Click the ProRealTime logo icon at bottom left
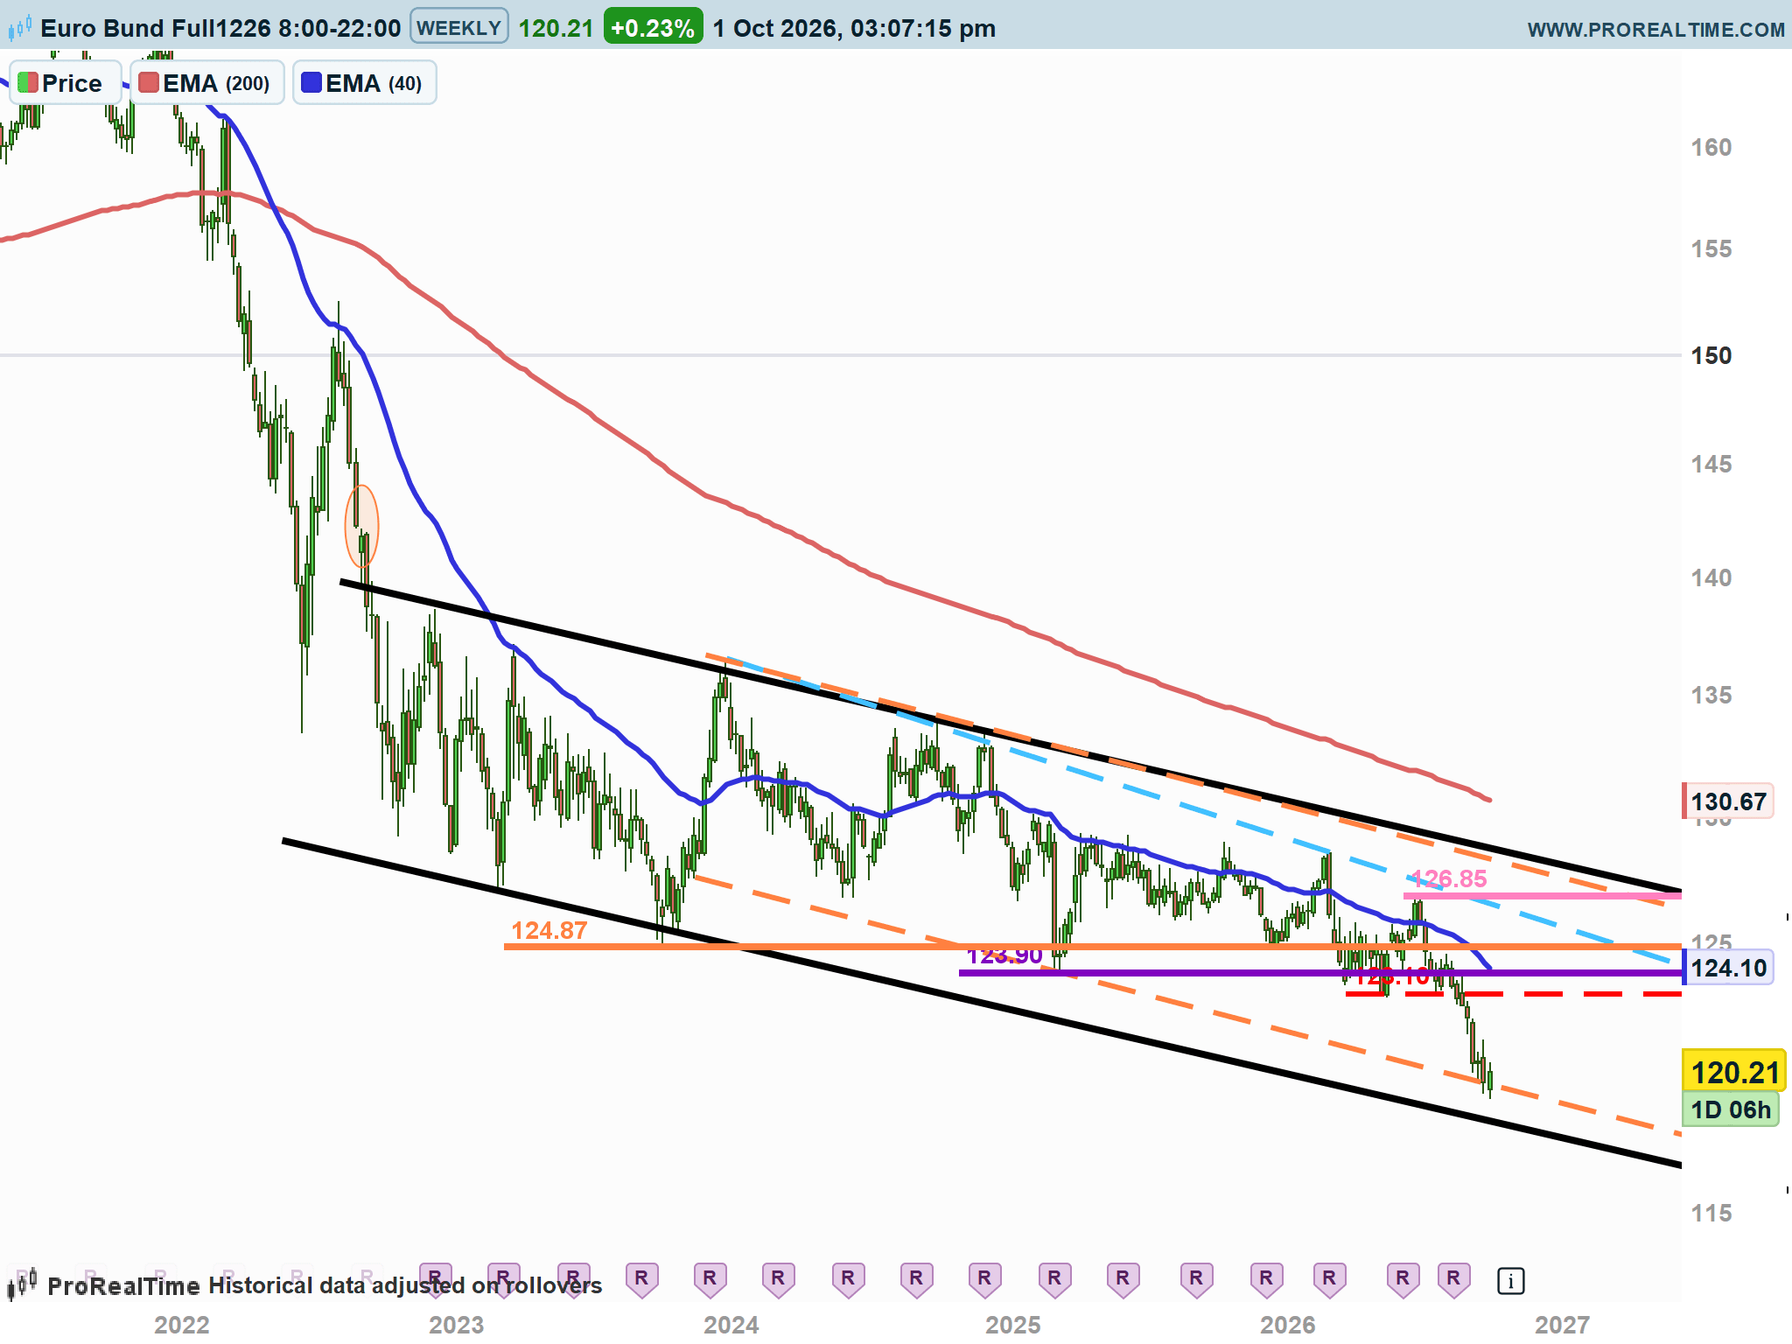 click(x=21, y=1284)
